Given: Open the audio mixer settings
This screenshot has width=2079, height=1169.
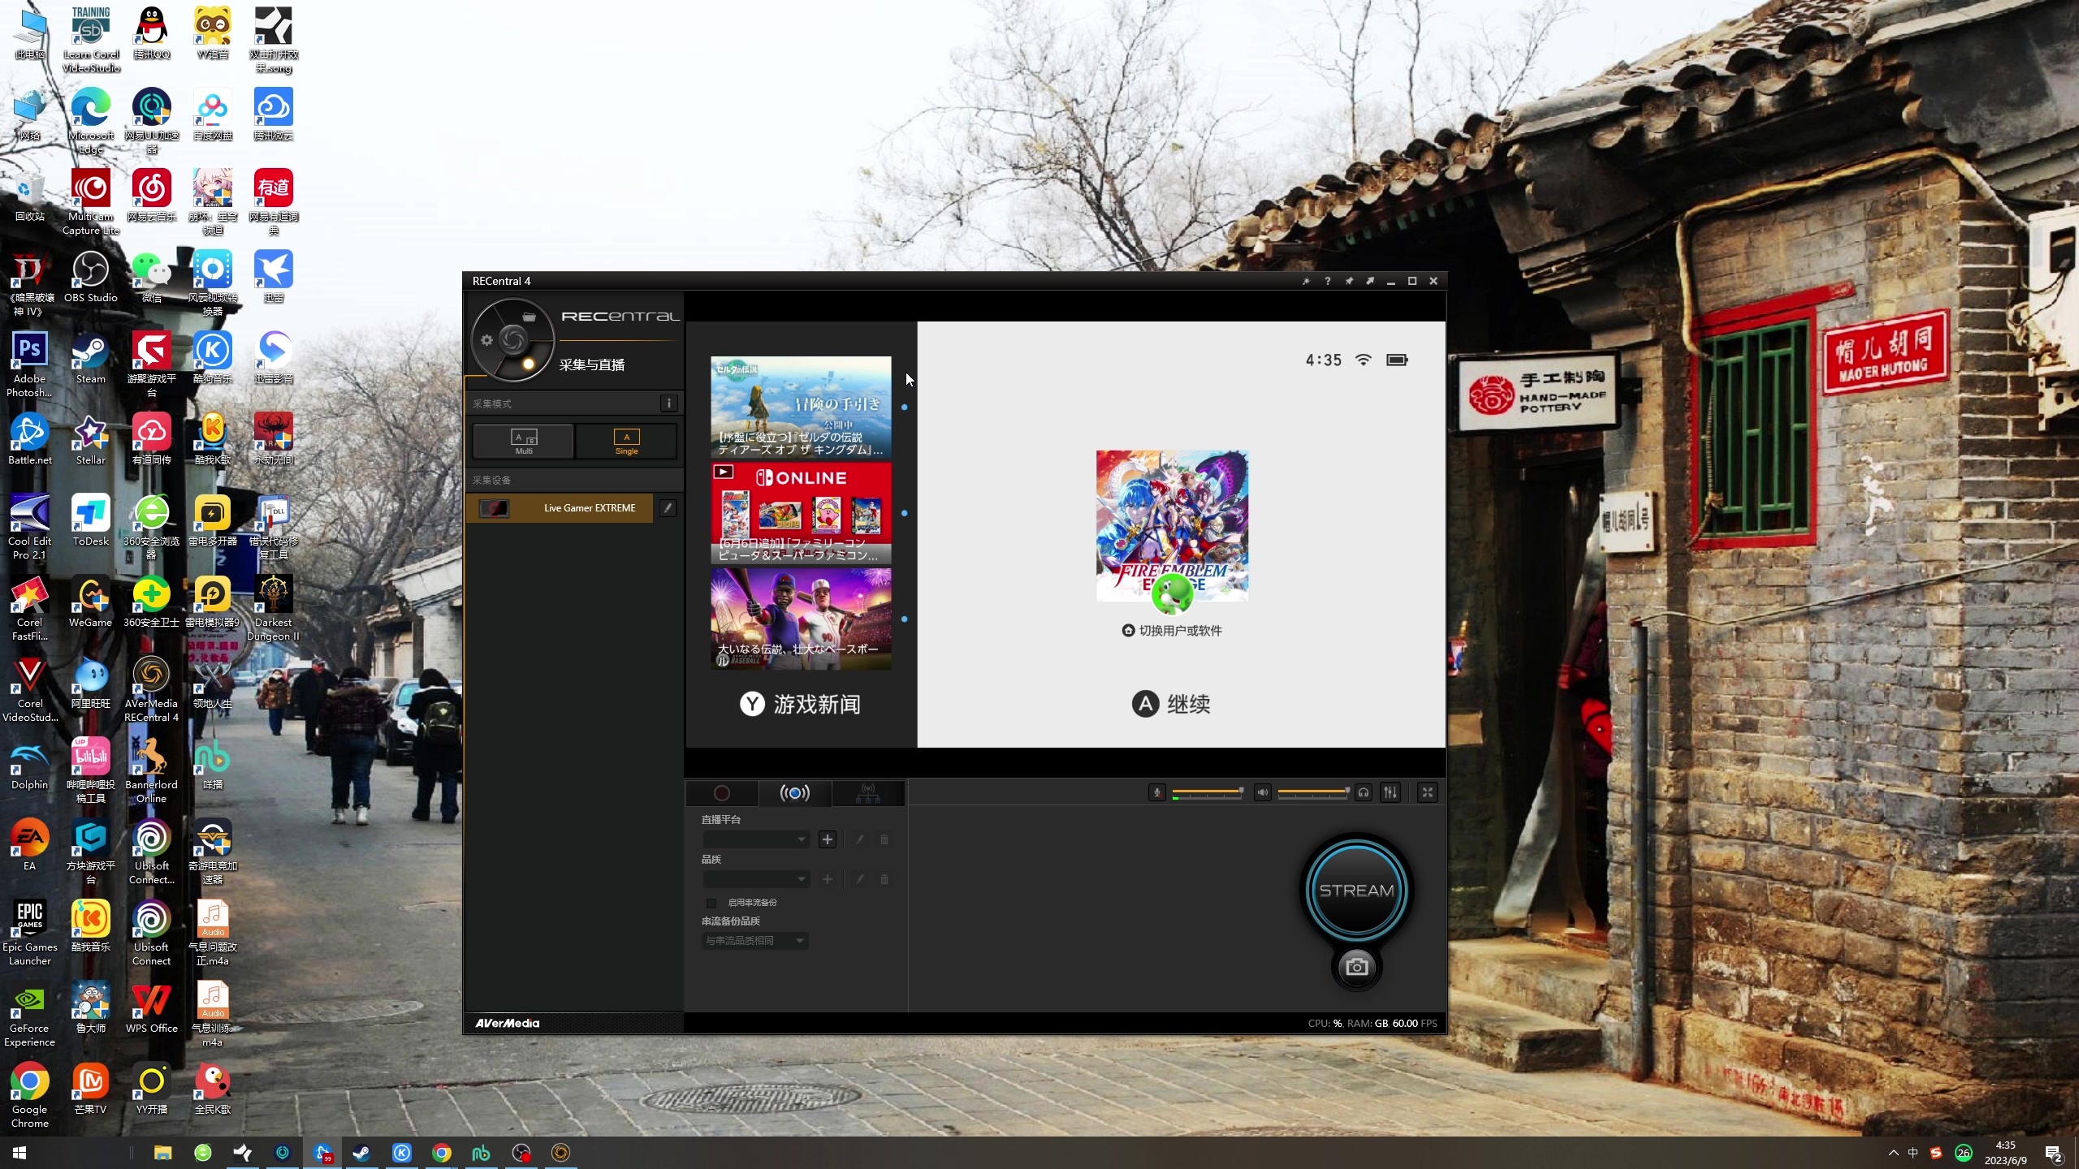Looking at the screenshot, I should point(1390,792).
